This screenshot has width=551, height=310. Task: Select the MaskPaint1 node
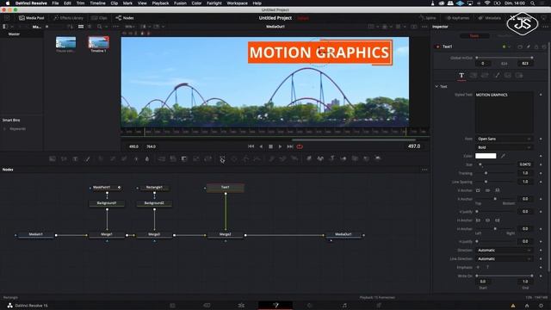(106, 188)
